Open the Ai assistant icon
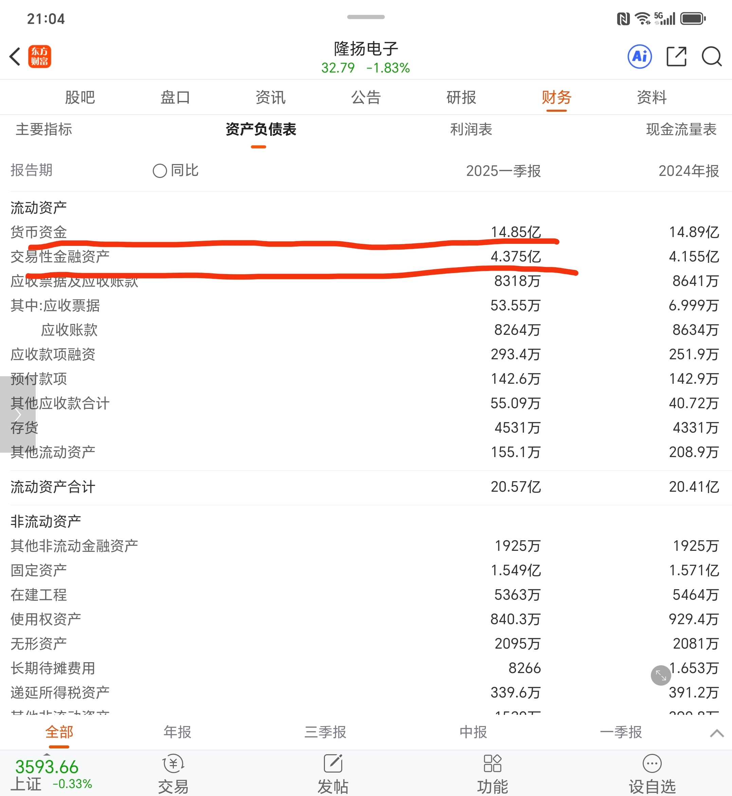The height and width of the screenshot is (796, 732). click(639, 56)
